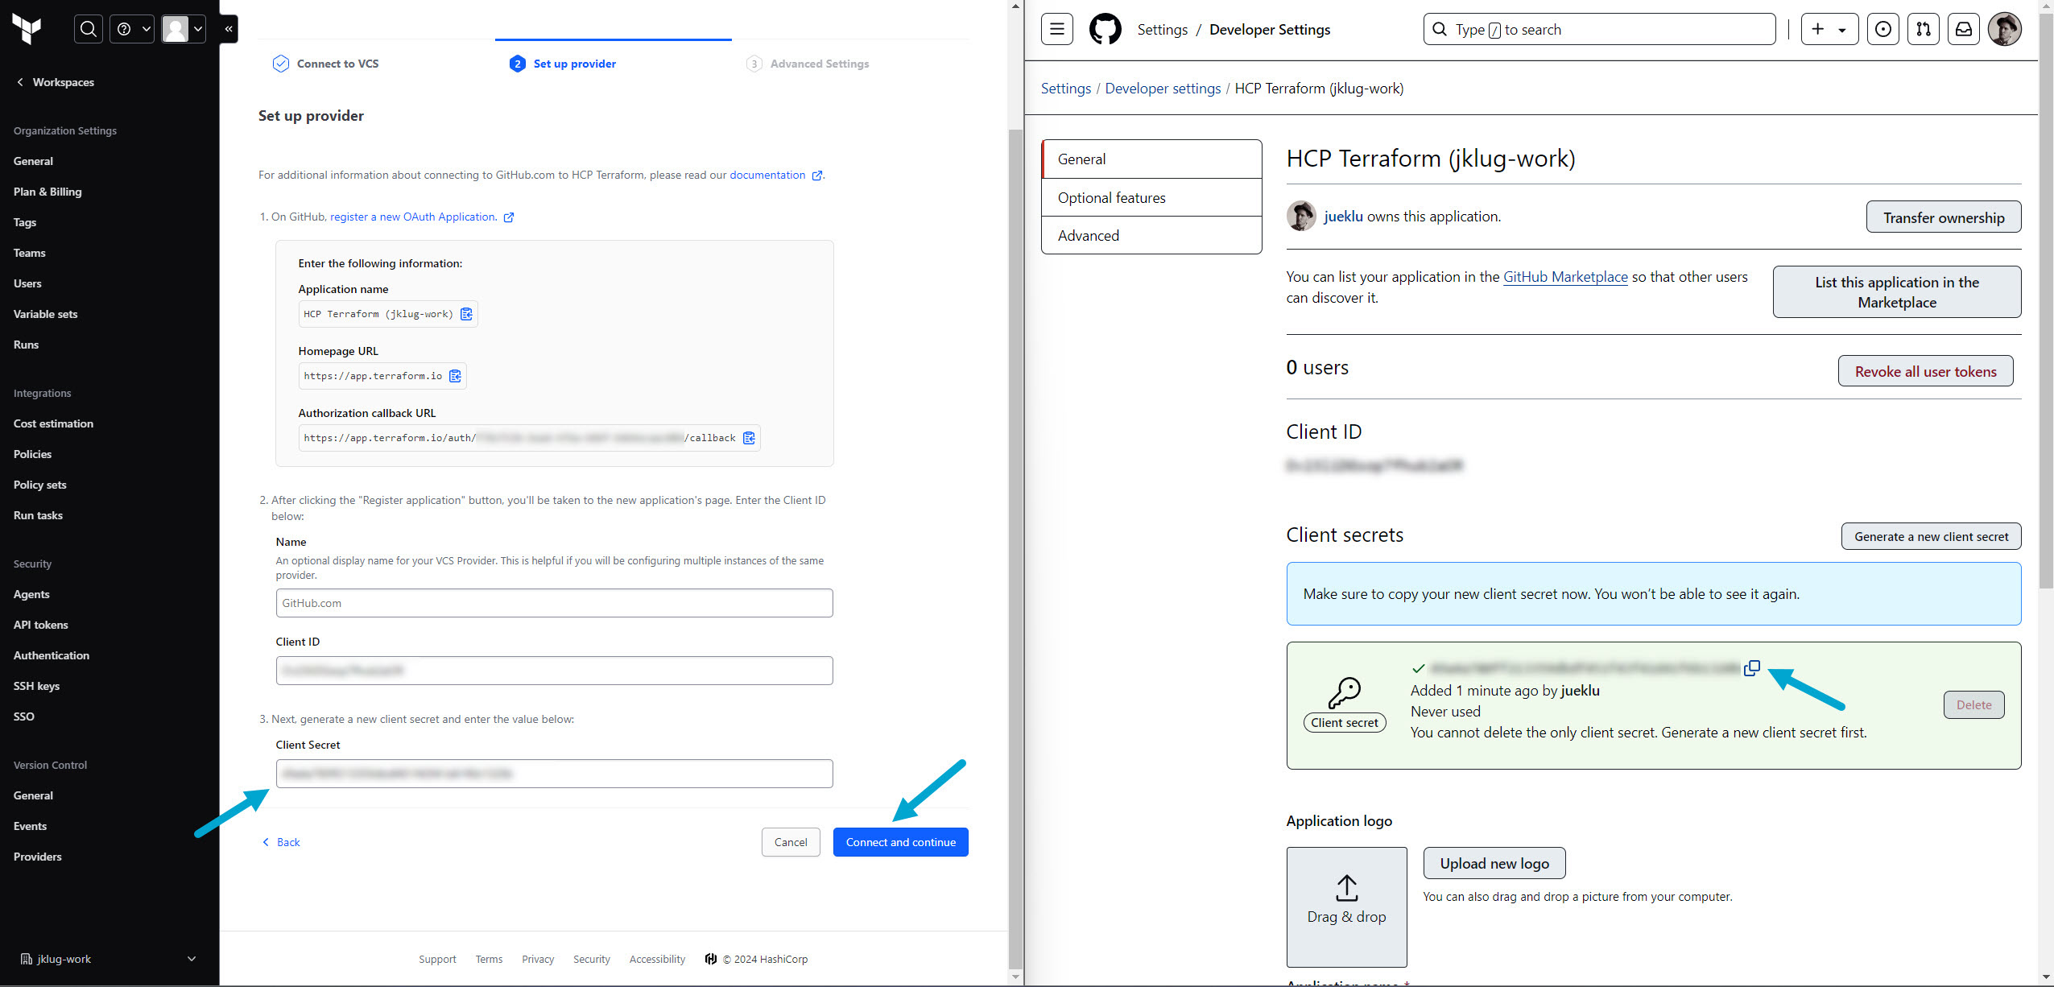The image size is (2054, 987).
Task: Copy the new client secret value
Action: 1751,668
